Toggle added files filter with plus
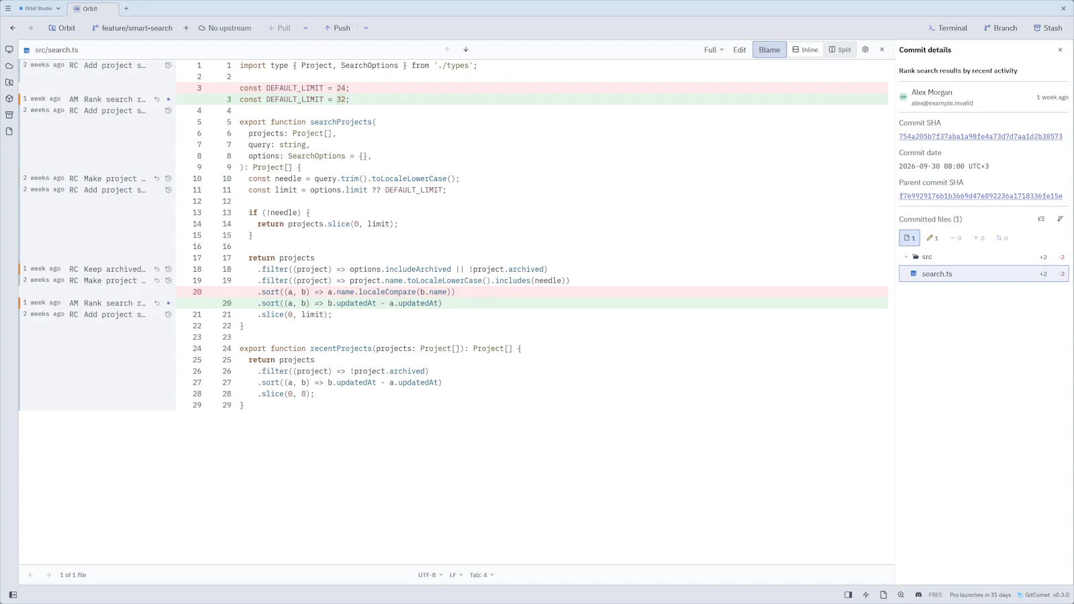This screenshot has width=1074, height=604. coord(979,238)
